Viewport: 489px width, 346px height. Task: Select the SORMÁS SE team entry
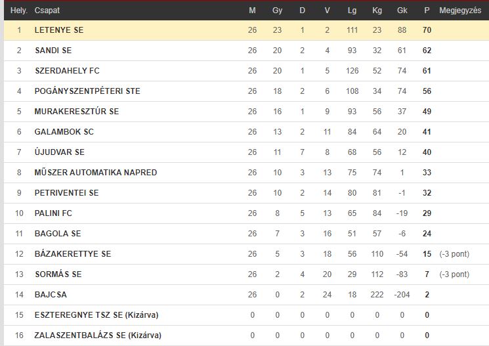(x=58, y=274)
